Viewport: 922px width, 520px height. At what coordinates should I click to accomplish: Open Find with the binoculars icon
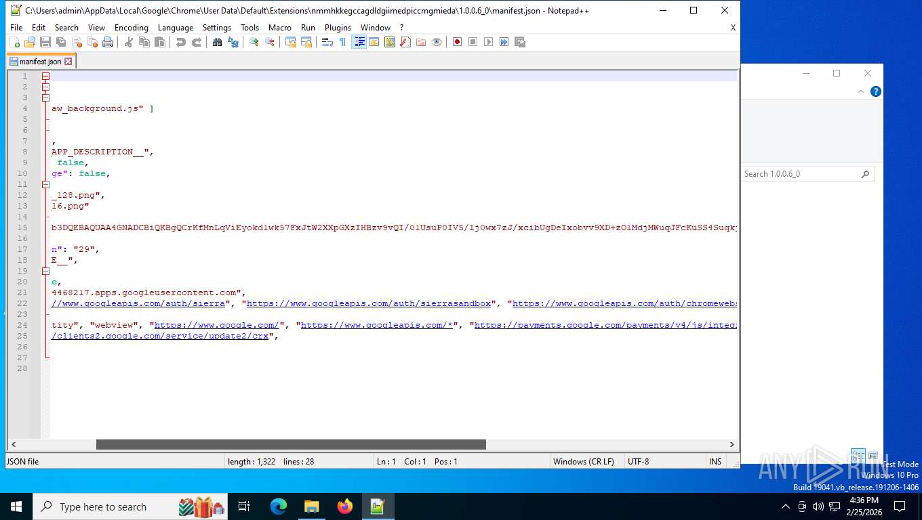coord(217,42)
